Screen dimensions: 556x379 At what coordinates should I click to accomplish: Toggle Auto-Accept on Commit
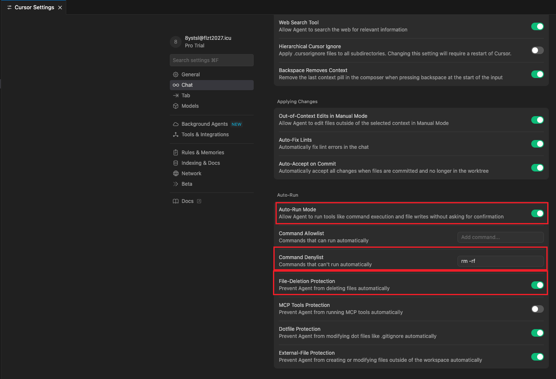point(538,168)
